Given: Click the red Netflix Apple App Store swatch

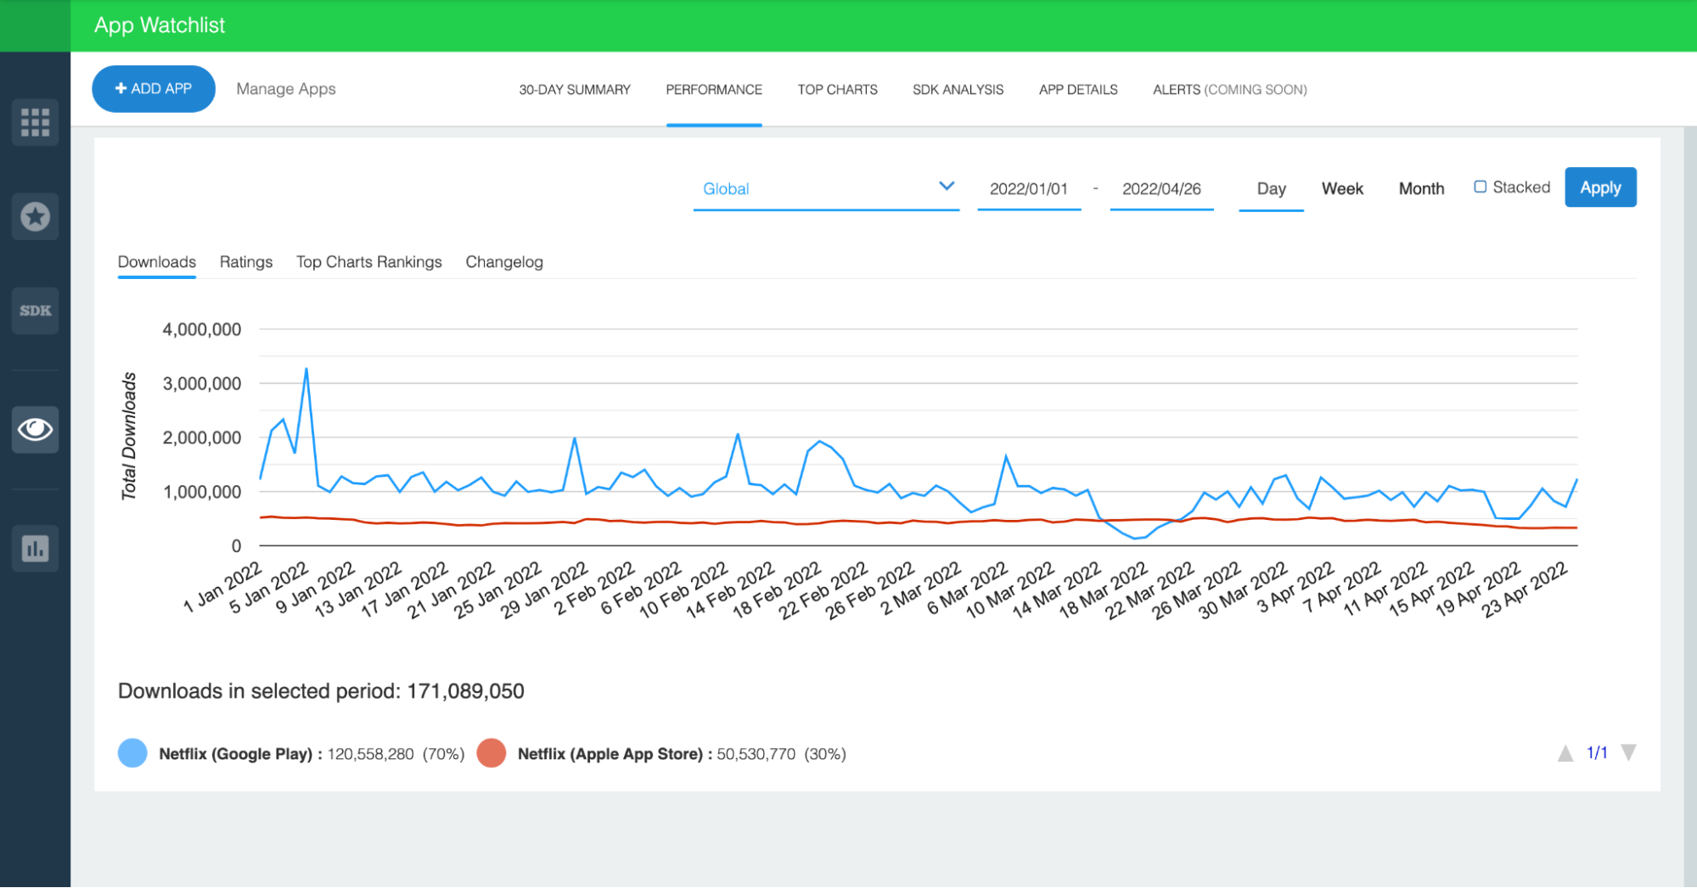Looking at the screenshot, I should (x=492, y=752).
